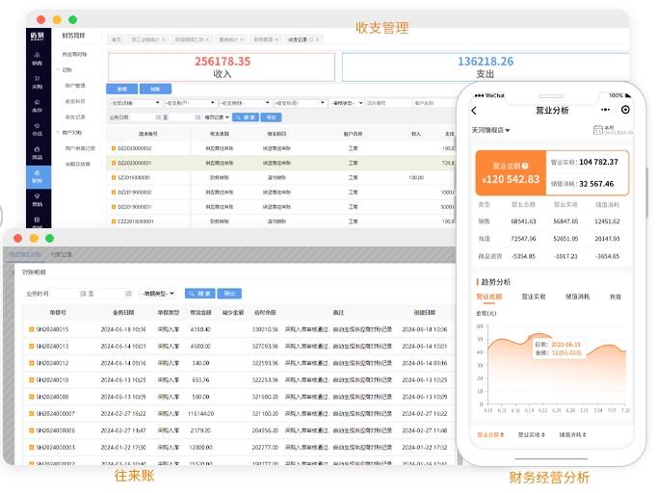Select the 储值消耗 trend tab in phone
Viewport: 658px width, 493px height.
577,297
